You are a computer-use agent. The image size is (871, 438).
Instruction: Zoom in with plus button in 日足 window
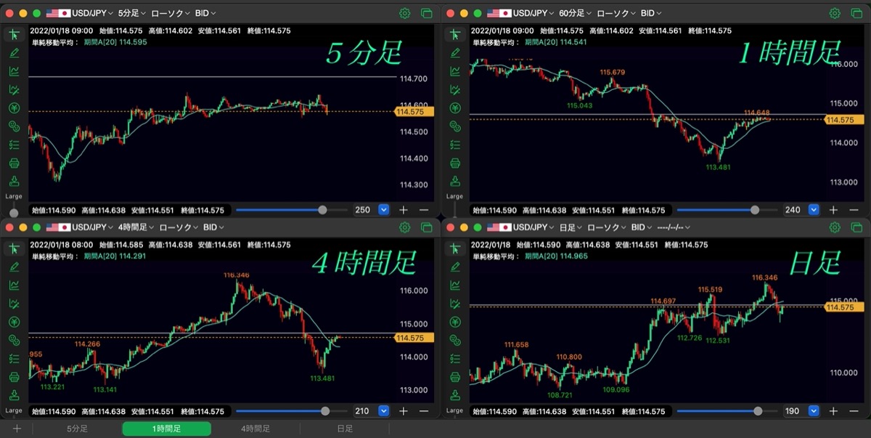(833, 411)
